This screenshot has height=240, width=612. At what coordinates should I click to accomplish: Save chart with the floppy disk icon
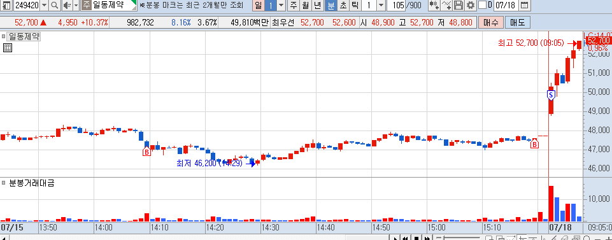[459, 6]
